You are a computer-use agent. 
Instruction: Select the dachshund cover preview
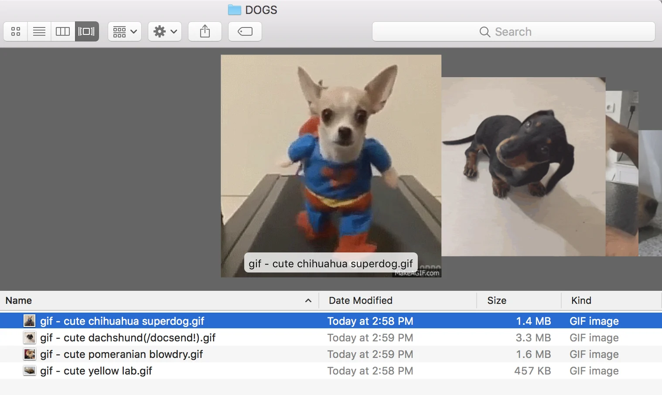523,167
